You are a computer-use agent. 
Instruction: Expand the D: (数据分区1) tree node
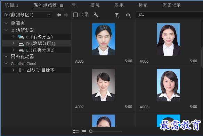(x=13, y=43)
